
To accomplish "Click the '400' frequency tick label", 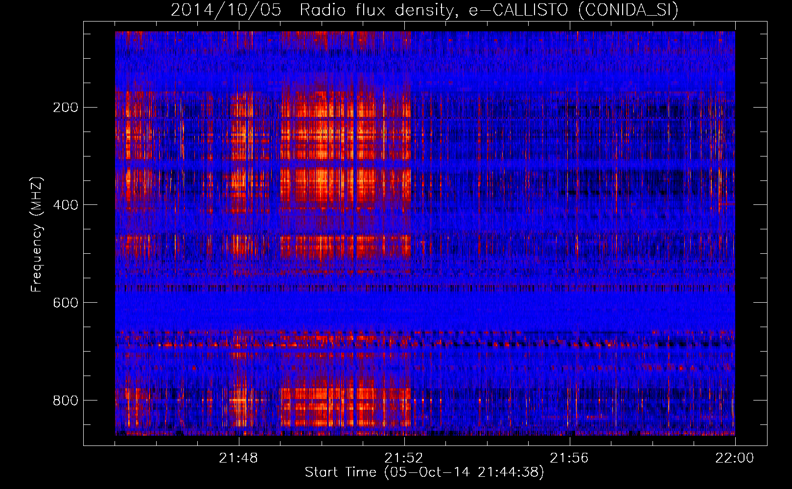I will (65, 205).
